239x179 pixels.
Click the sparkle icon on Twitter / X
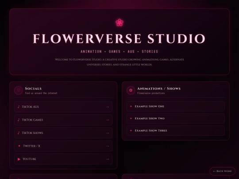coord(19,146)
